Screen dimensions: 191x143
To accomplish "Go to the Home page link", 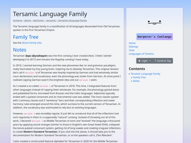I will coord(132,43).
